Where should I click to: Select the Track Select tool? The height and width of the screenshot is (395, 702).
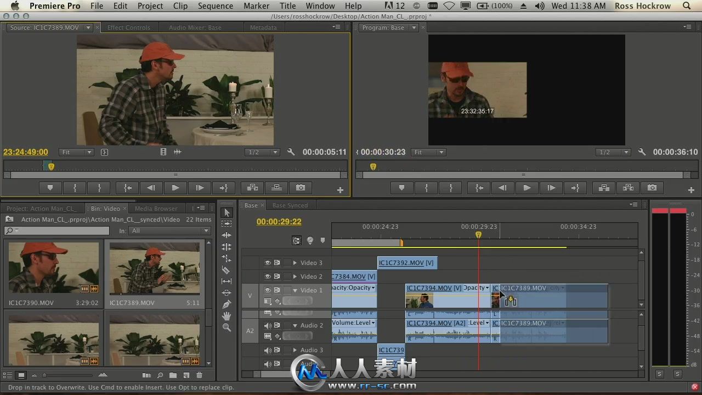(x=227, y=224)
